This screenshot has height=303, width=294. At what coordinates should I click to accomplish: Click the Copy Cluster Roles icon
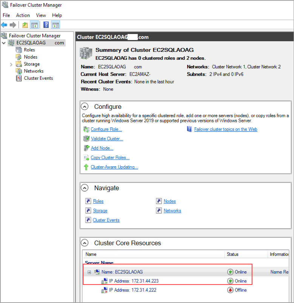(86, 158)
